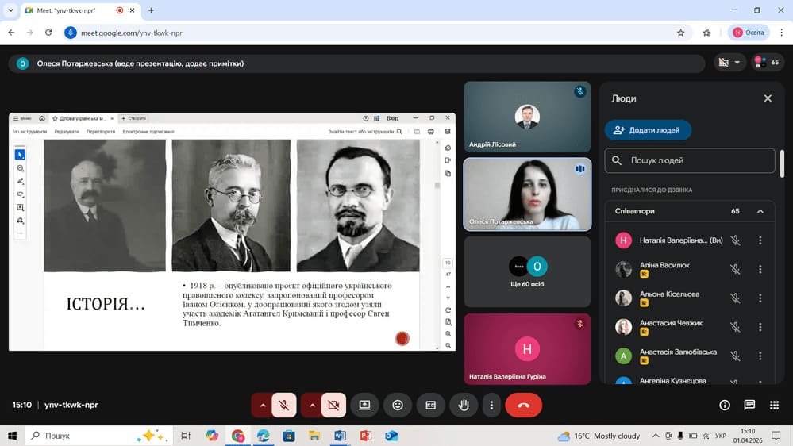Open Word from the Windows taskbar
The width and height of the screenshot is (793, 446).
pos(340,436)
